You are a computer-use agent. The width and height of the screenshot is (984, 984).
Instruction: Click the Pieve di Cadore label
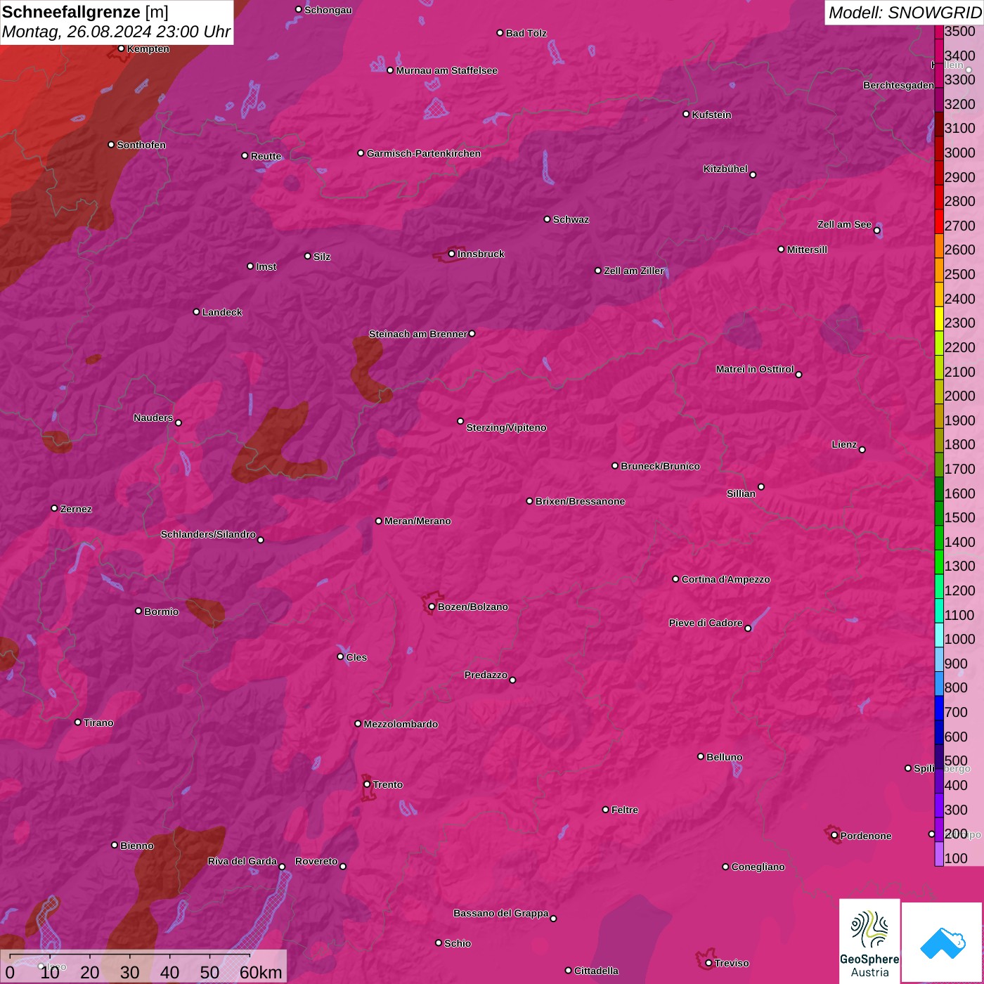click(x=706, y=623)
